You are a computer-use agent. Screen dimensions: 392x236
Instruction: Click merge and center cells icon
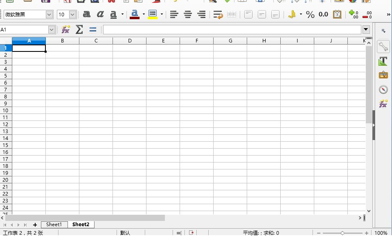click(x=232, y=14)
